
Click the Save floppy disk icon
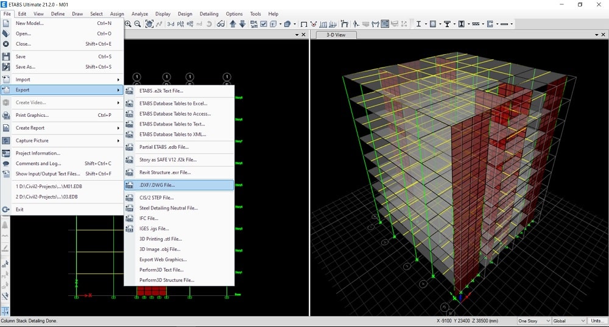[6, 57]
